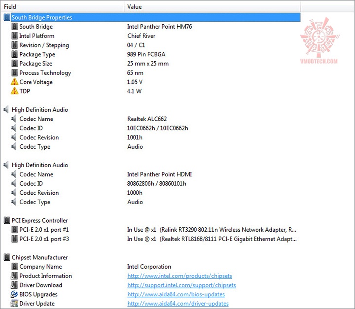The height and width of the screenshot is (309, 355).
Task: Click the Ralink RT3290 wireless adapter value
Action: (x=212, y=230)
